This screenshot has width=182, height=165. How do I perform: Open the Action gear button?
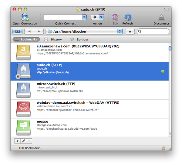pos(95,17)
